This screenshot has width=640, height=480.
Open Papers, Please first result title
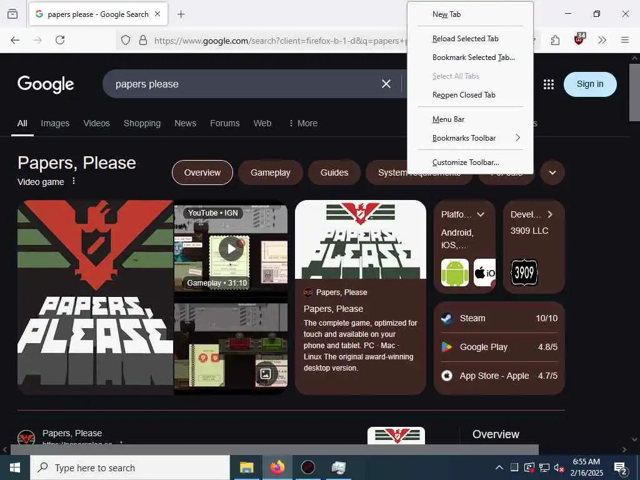tap(72, 433)
